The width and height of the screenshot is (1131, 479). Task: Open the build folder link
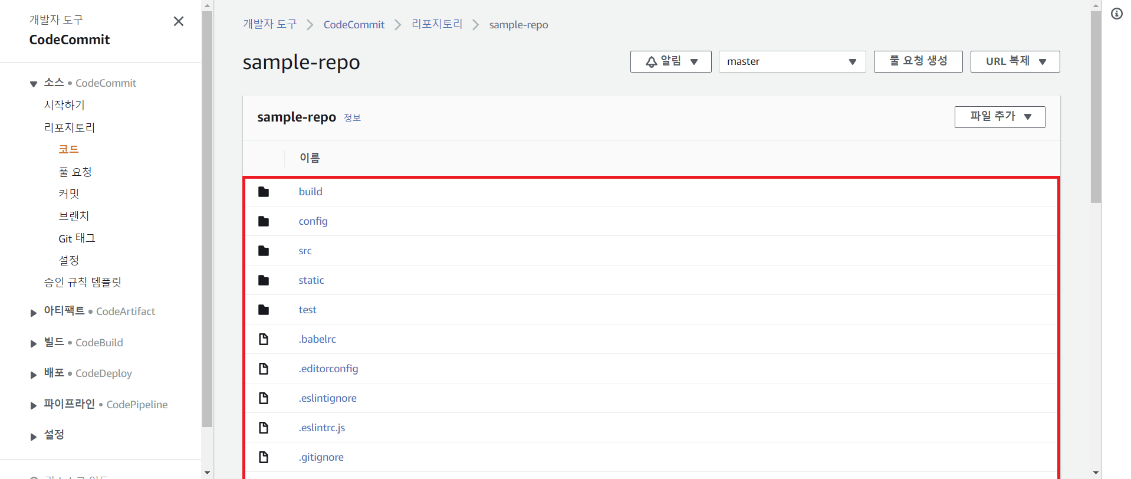click(x=310, y=192)
